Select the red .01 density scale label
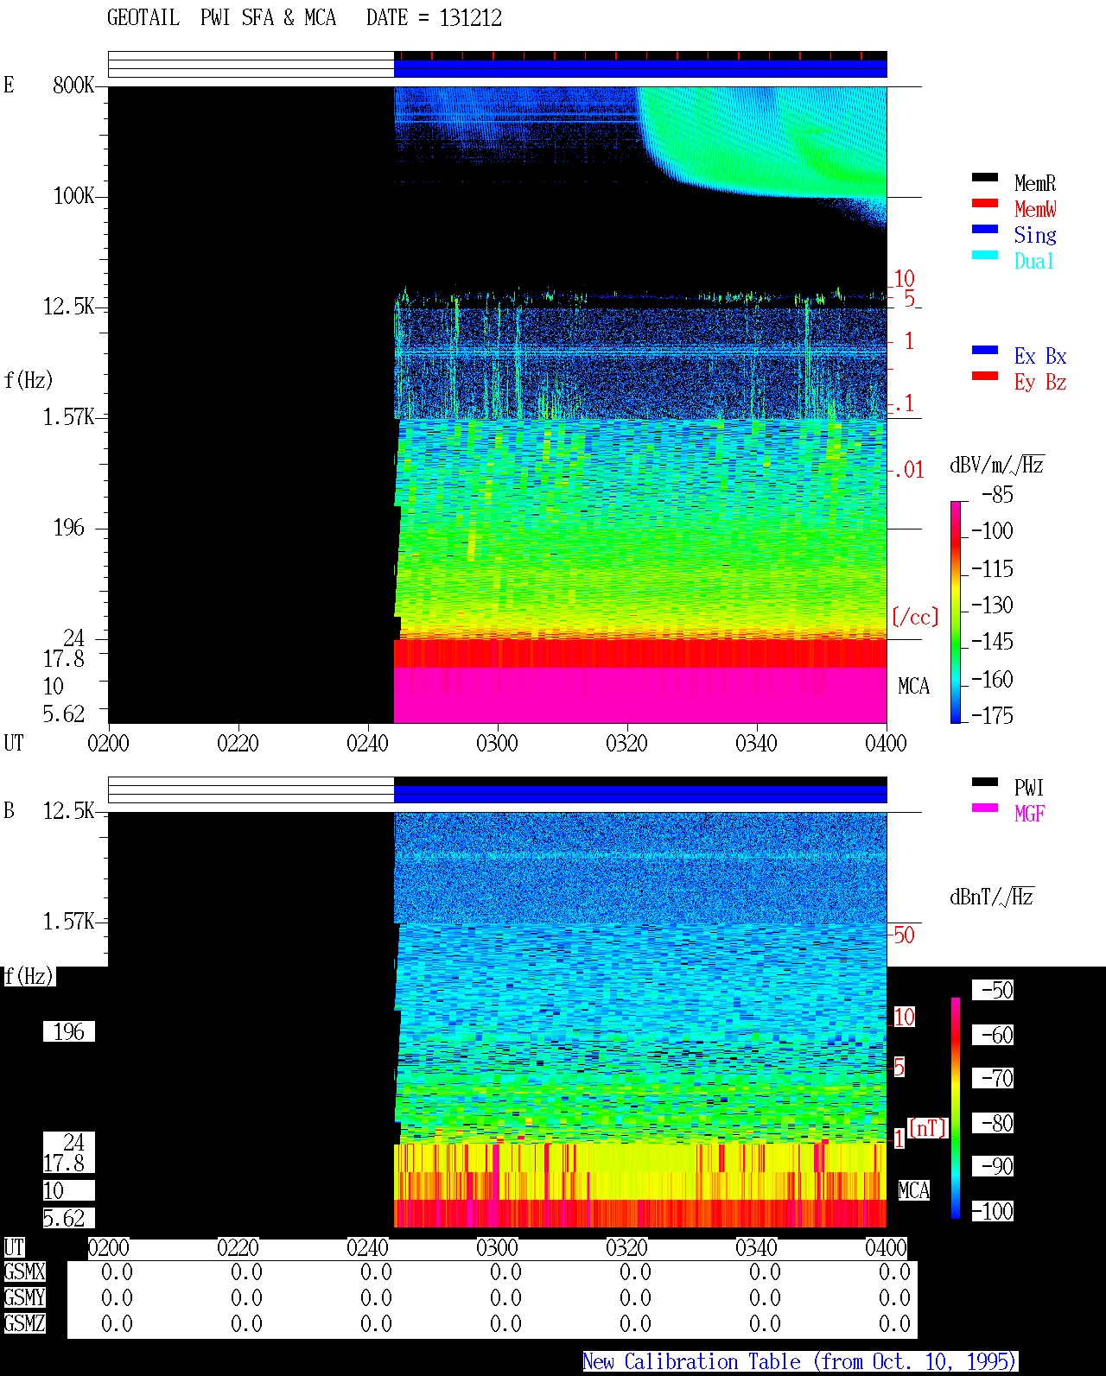Screen dimensions: 1106x1376 pos(909,470)
